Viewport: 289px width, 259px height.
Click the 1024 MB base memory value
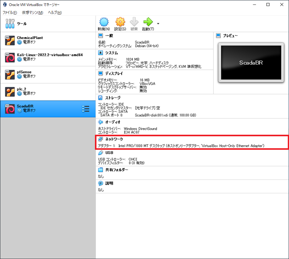[x=133, y=59]
